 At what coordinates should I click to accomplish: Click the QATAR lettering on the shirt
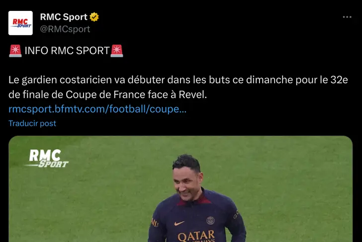click(196, 236)
